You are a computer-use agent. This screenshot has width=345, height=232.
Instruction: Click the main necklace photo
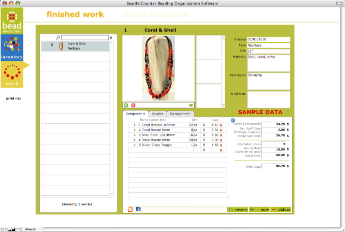tap(158, 68)
